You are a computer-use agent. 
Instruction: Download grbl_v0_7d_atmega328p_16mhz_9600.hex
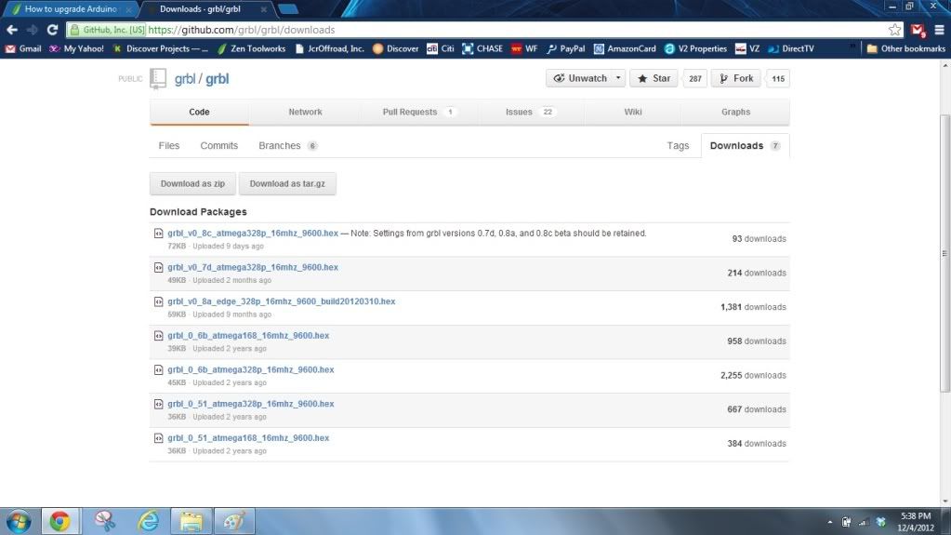(x=253, y=267)
